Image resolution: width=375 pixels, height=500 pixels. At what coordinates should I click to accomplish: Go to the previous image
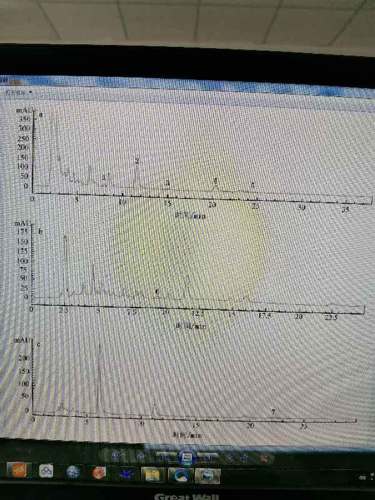(x=166, y=456)
